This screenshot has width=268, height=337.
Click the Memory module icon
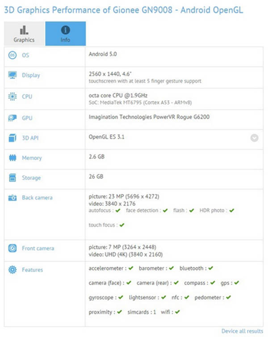pyautogui.click(x=13, y=158)
